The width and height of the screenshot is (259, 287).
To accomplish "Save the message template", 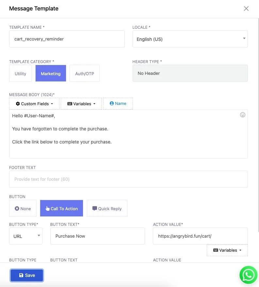I will [27, 275].
